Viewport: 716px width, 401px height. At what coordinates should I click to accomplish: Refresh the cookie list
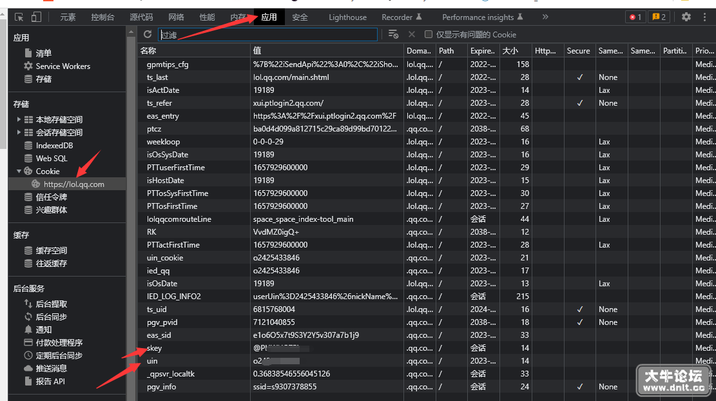coord(148,34)
